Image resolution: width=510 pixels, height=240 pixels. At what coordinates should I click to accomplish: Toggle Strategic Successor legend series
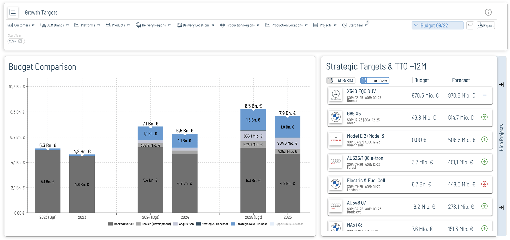[x=212, y=224]
